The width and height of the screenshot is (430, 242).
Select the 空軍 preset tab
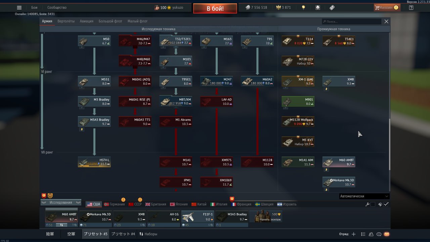(x=71, y=234)
